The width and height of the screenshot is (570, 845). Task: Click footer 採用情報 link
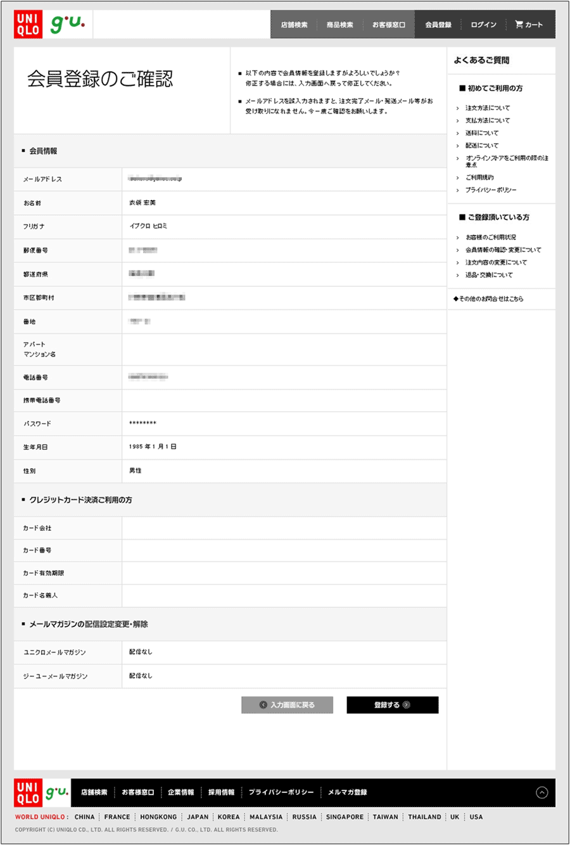point(222,792)
